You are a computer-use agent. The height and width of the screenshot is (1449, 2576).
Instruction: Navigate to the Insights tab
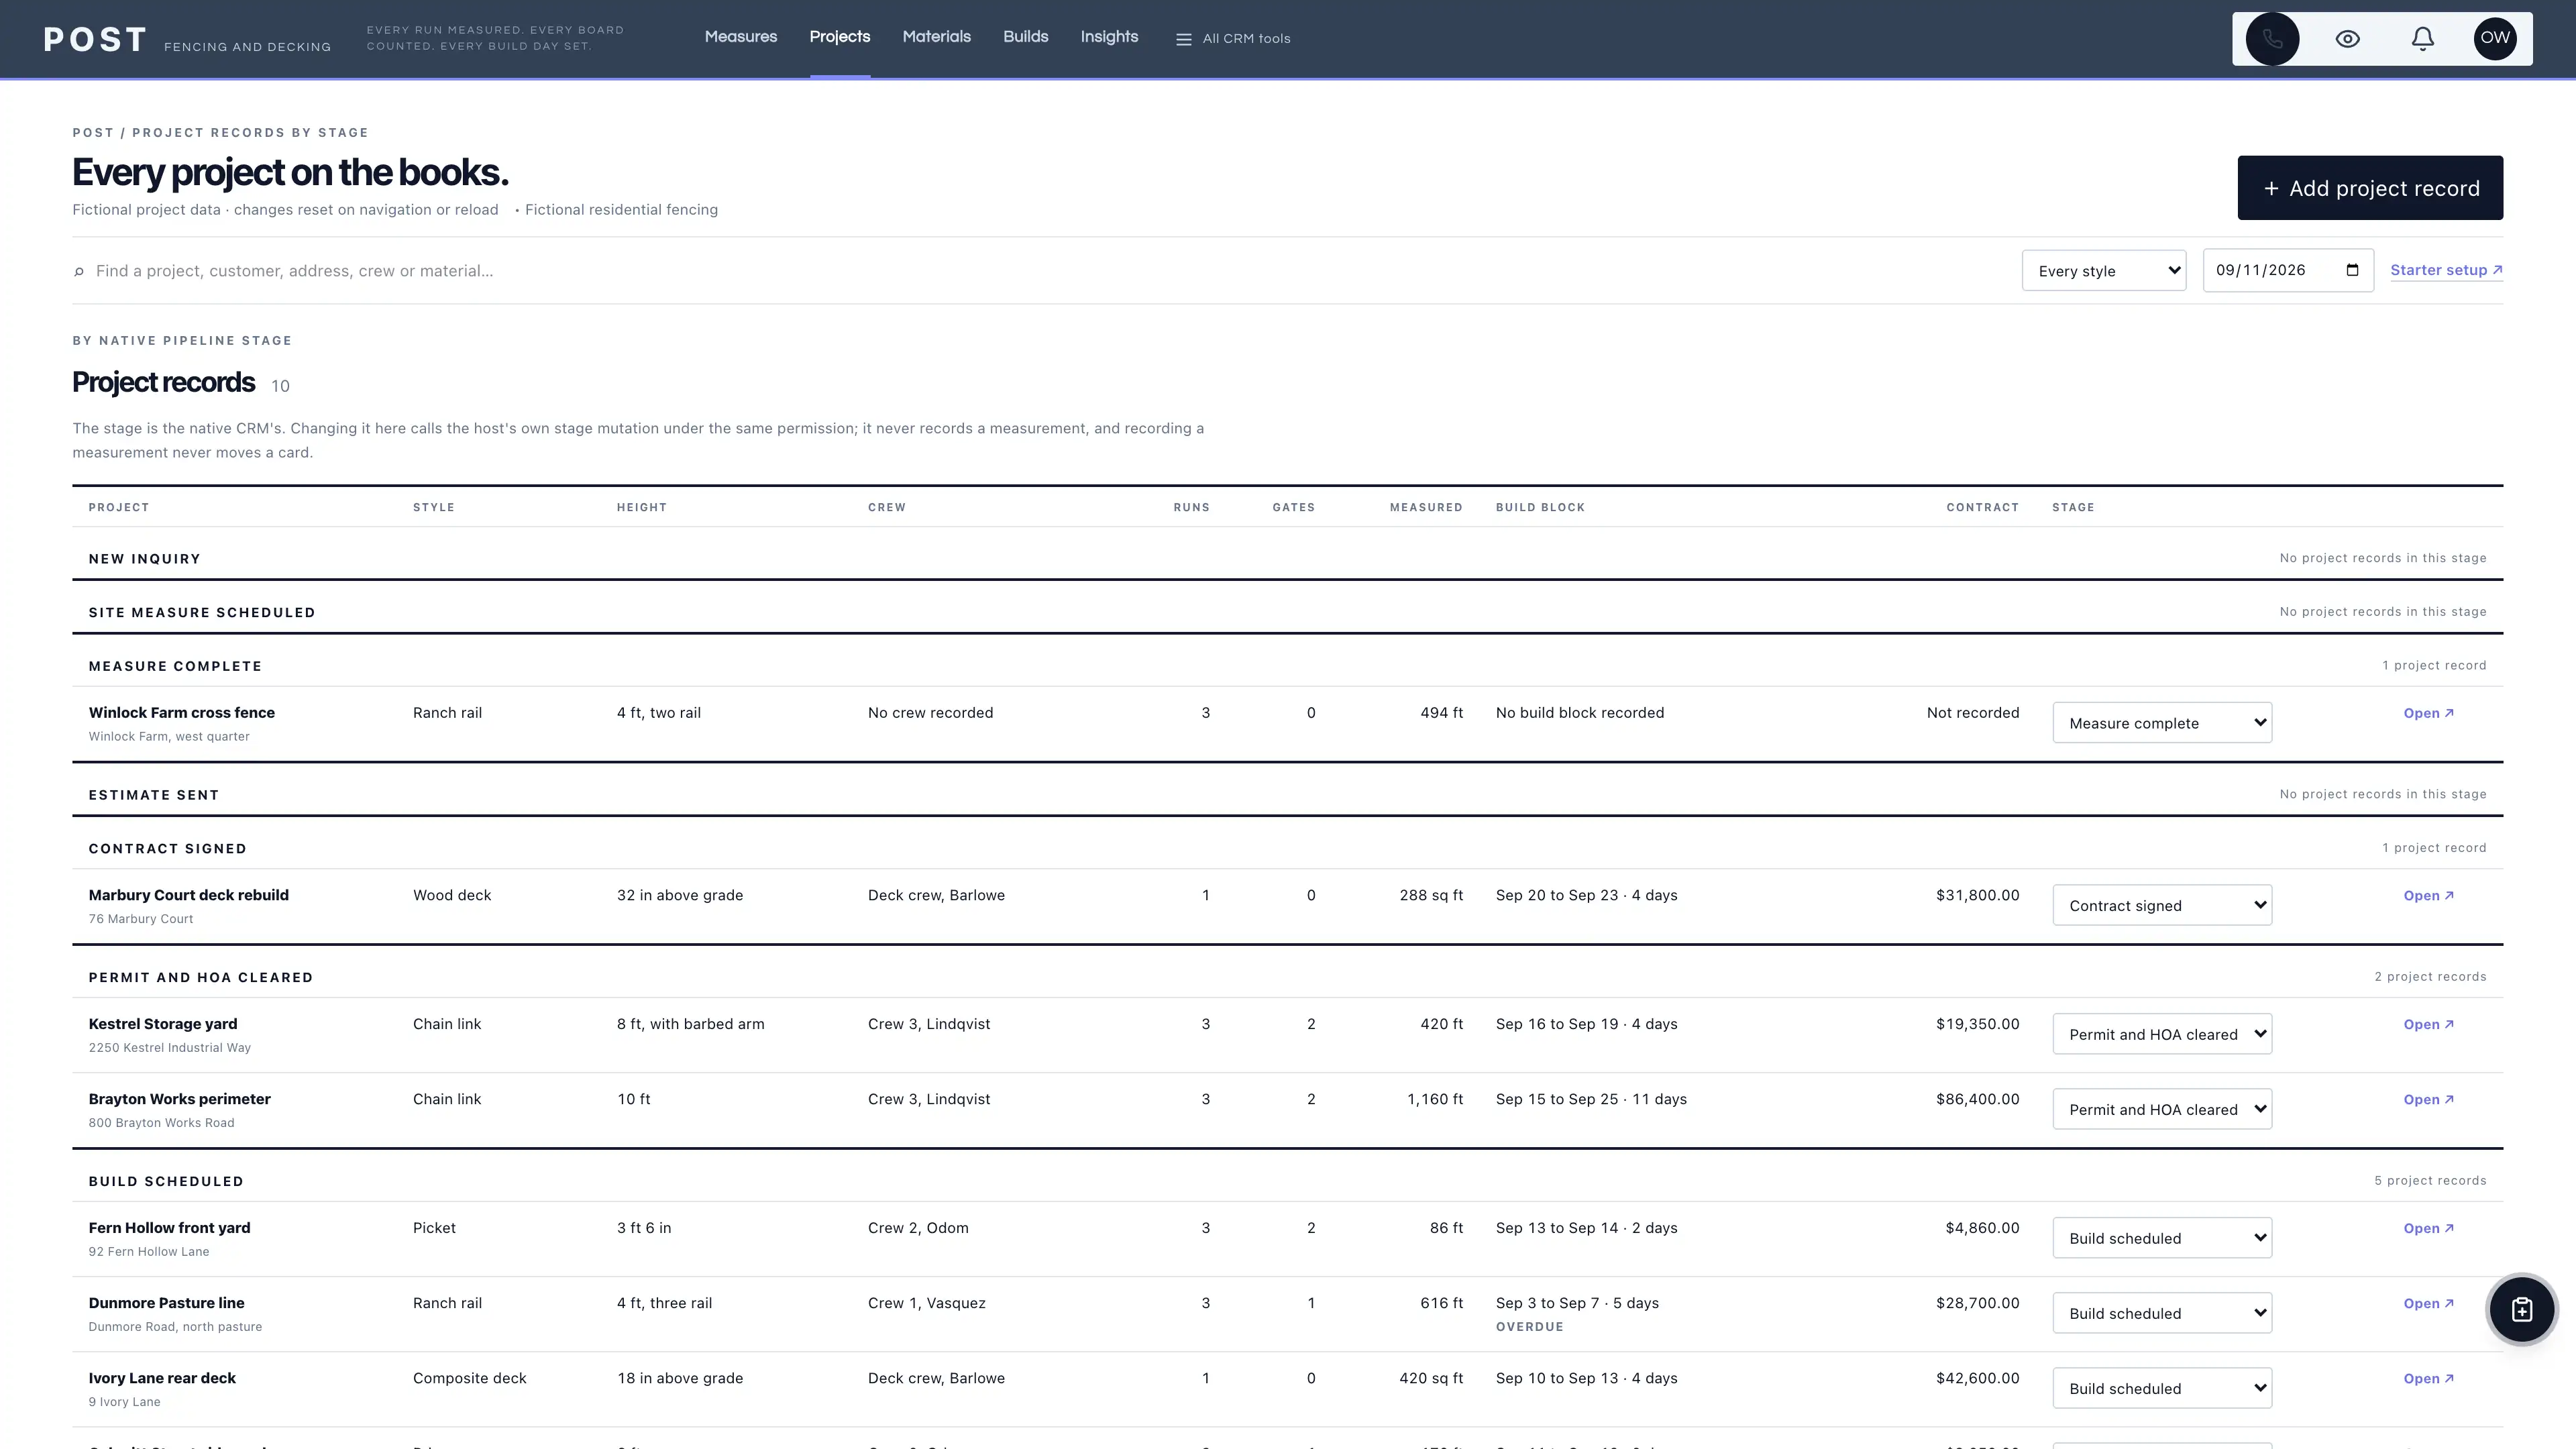click(1109, 37)
